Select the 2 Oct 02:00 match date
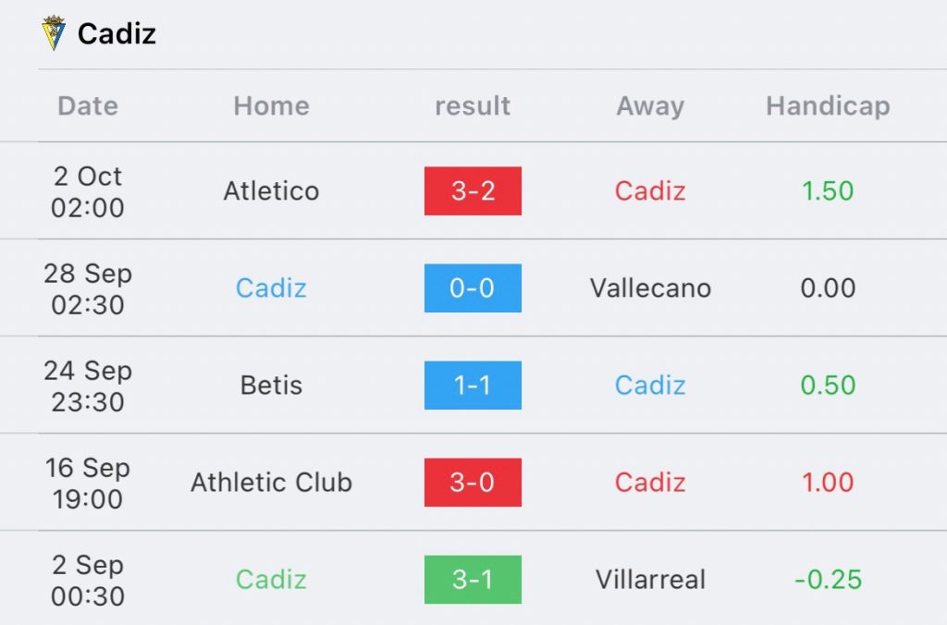 [88, 191]
